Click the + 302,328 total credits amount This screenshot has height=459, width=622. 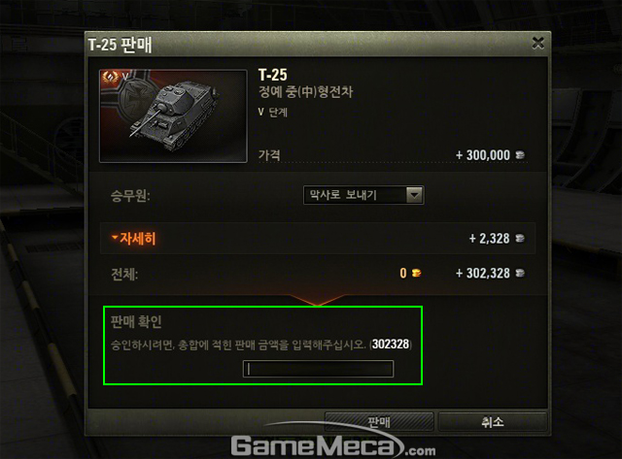click(483, 274)
